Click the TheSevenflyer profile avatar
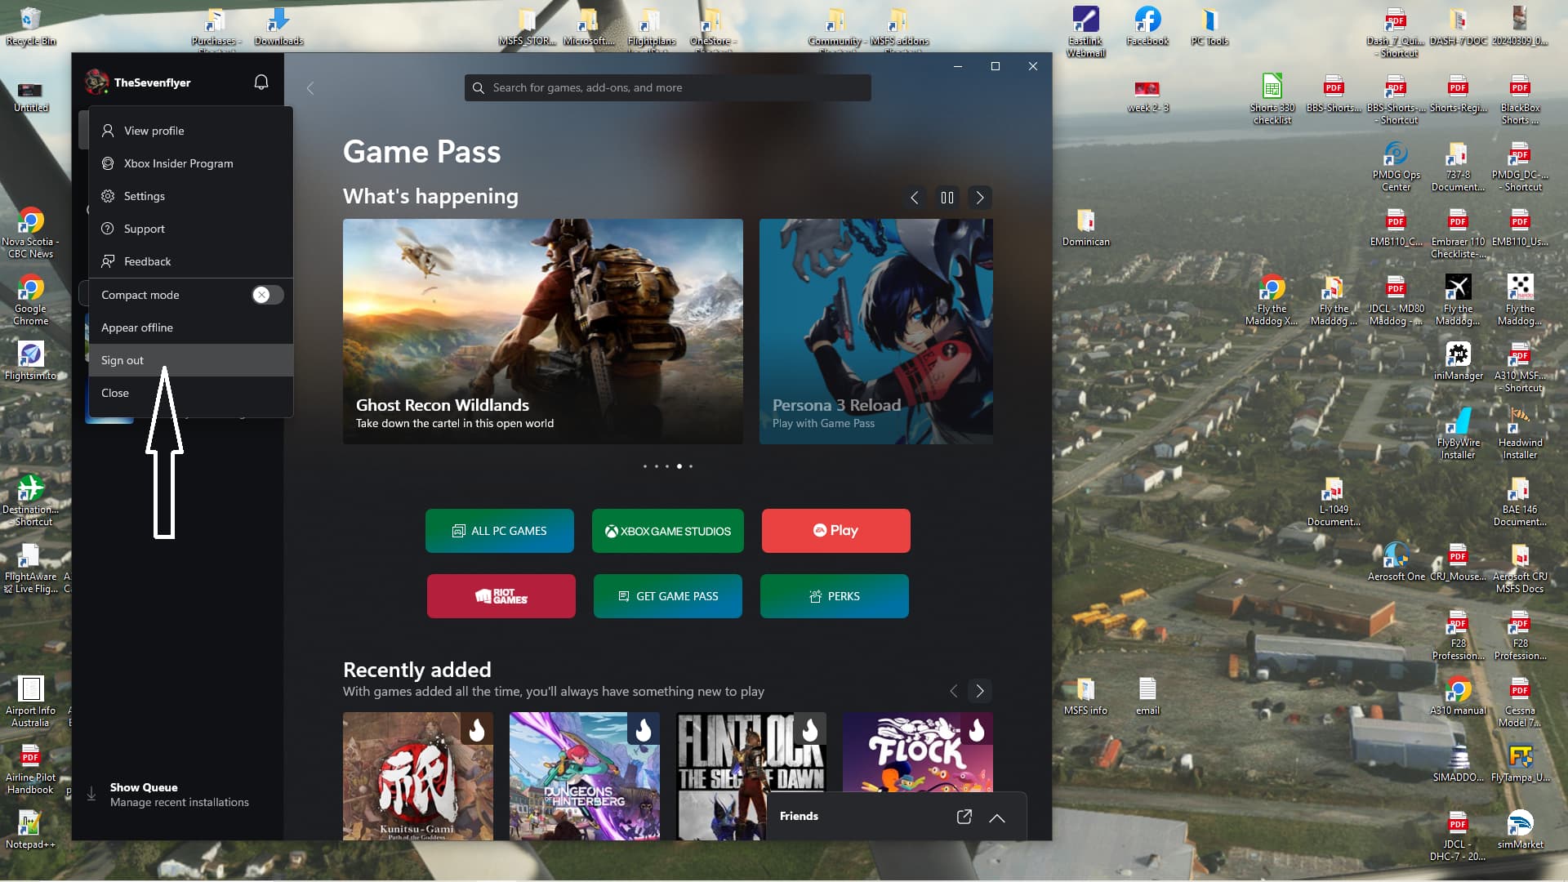The height and width of the screenshot is (882, 1568). click(96, 82)
